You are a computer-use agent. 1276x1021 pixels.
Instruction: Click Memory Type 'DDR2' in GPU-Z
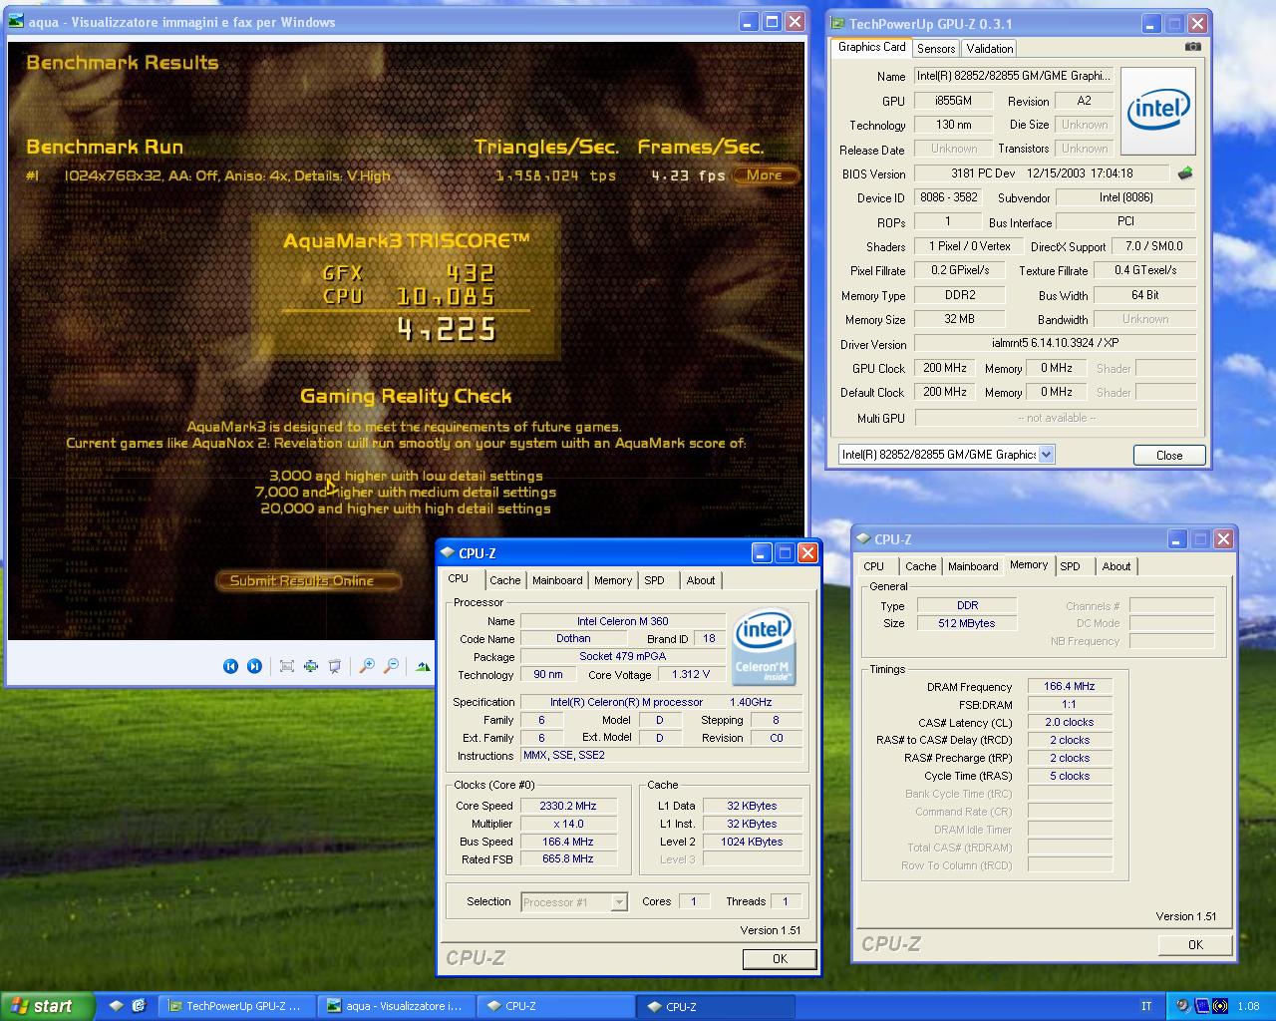coord(959,295)
